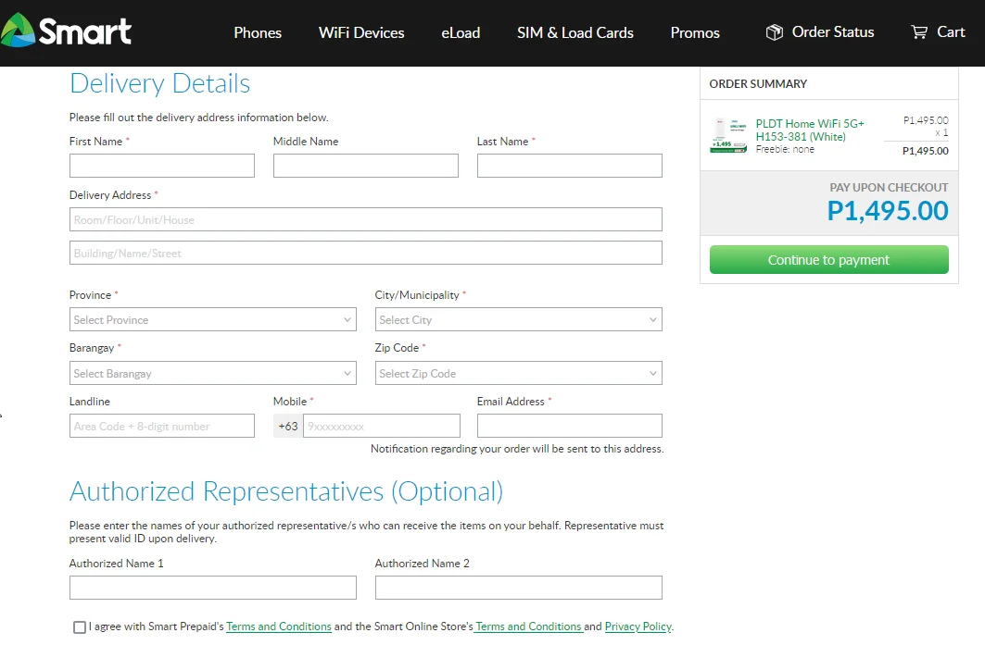Click the Smart logo

[x=66, y=31]
